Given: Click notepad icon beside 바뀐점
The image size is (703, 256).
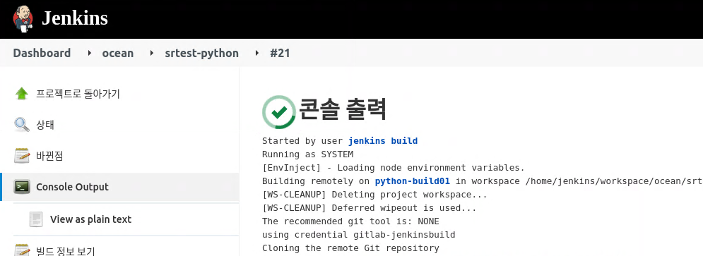Looking at the screenshot, I should (x=21, y=156).
